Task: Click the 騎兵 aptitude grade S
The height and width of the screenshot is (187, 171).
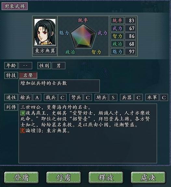Action: 113,97
